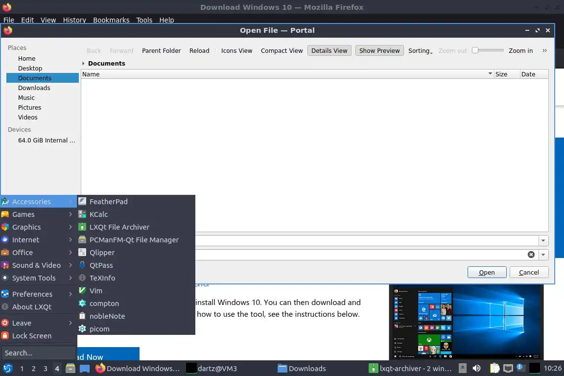Switch to virtual desktop 2
Viewport: 564px width, 376px height.
point(34,369)
